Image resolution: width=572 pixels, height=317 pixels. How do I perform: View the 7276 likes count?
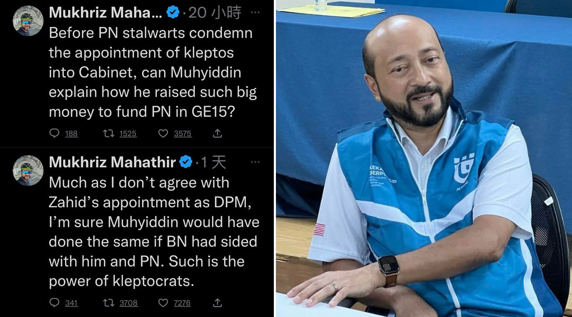click(182, 303)
